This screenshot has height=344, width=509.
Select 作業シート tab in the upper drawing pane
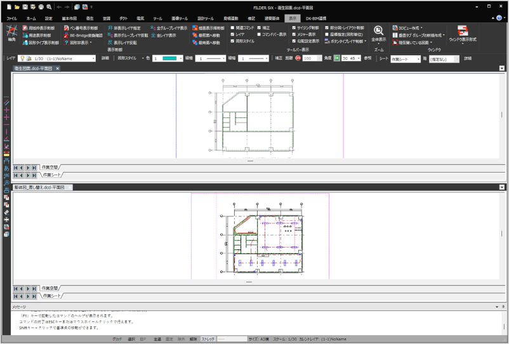pyautogui.click(x=52, y=175)
